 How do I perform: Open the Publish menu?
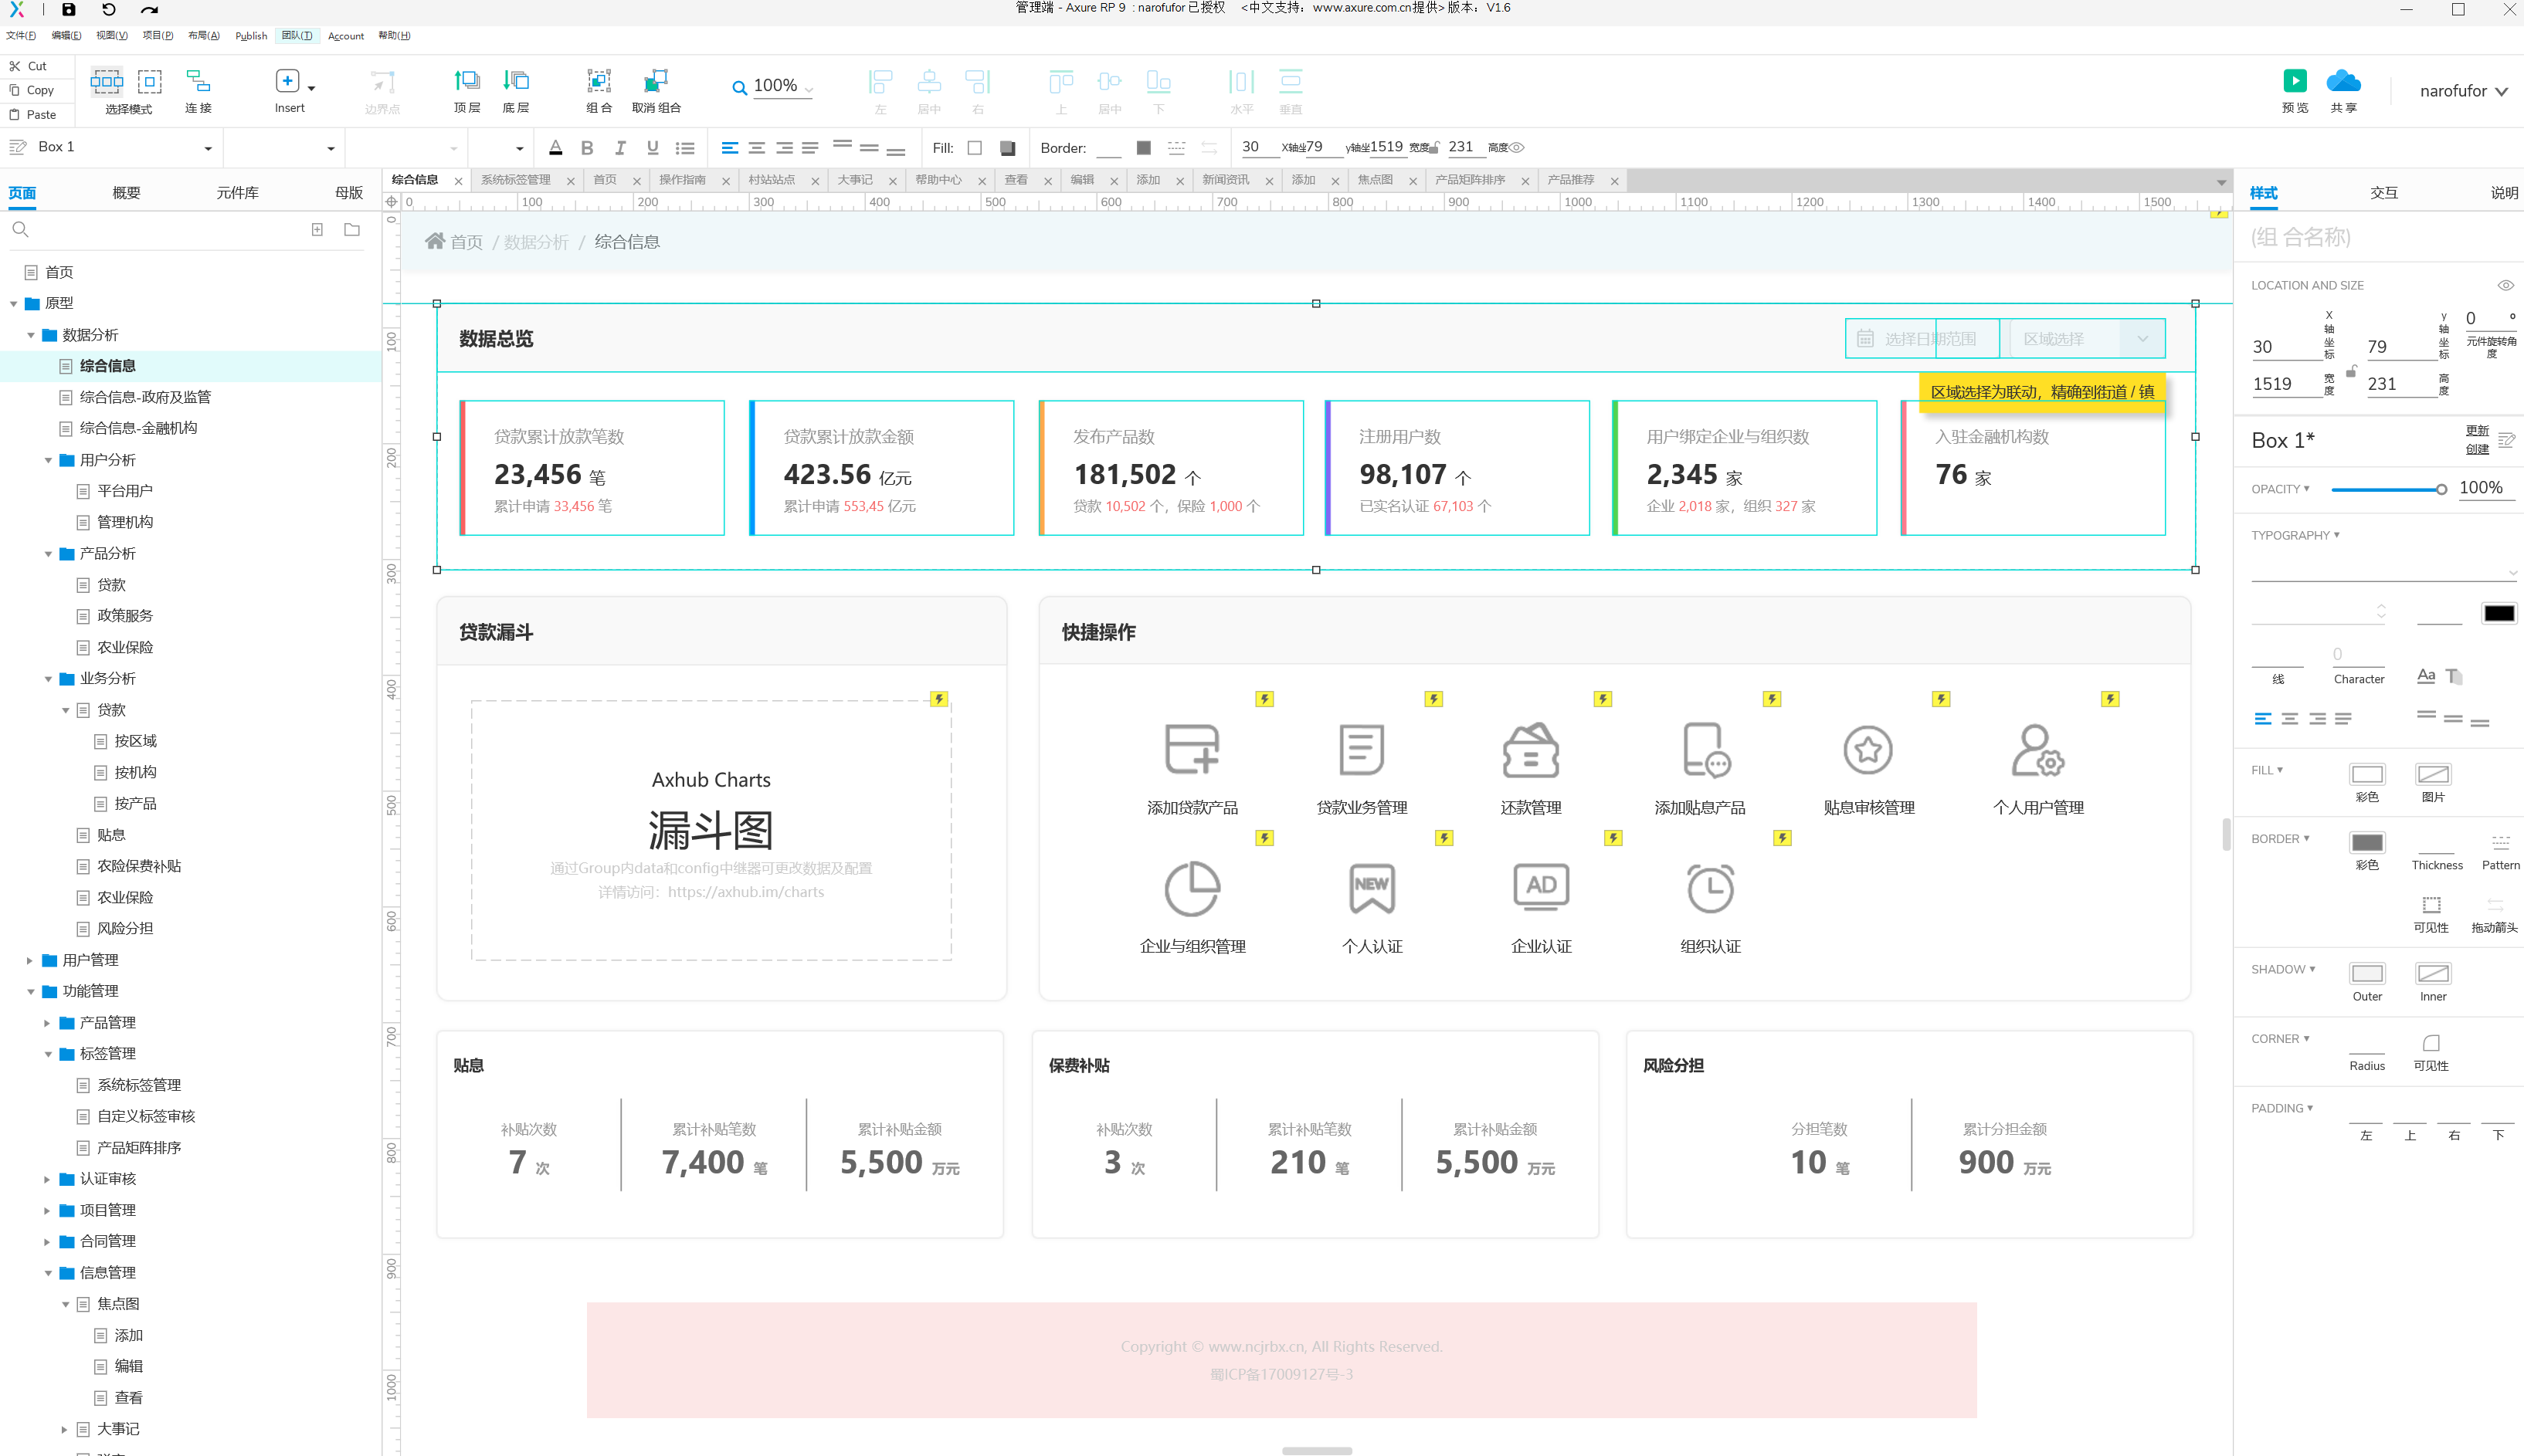click(251, 36)
